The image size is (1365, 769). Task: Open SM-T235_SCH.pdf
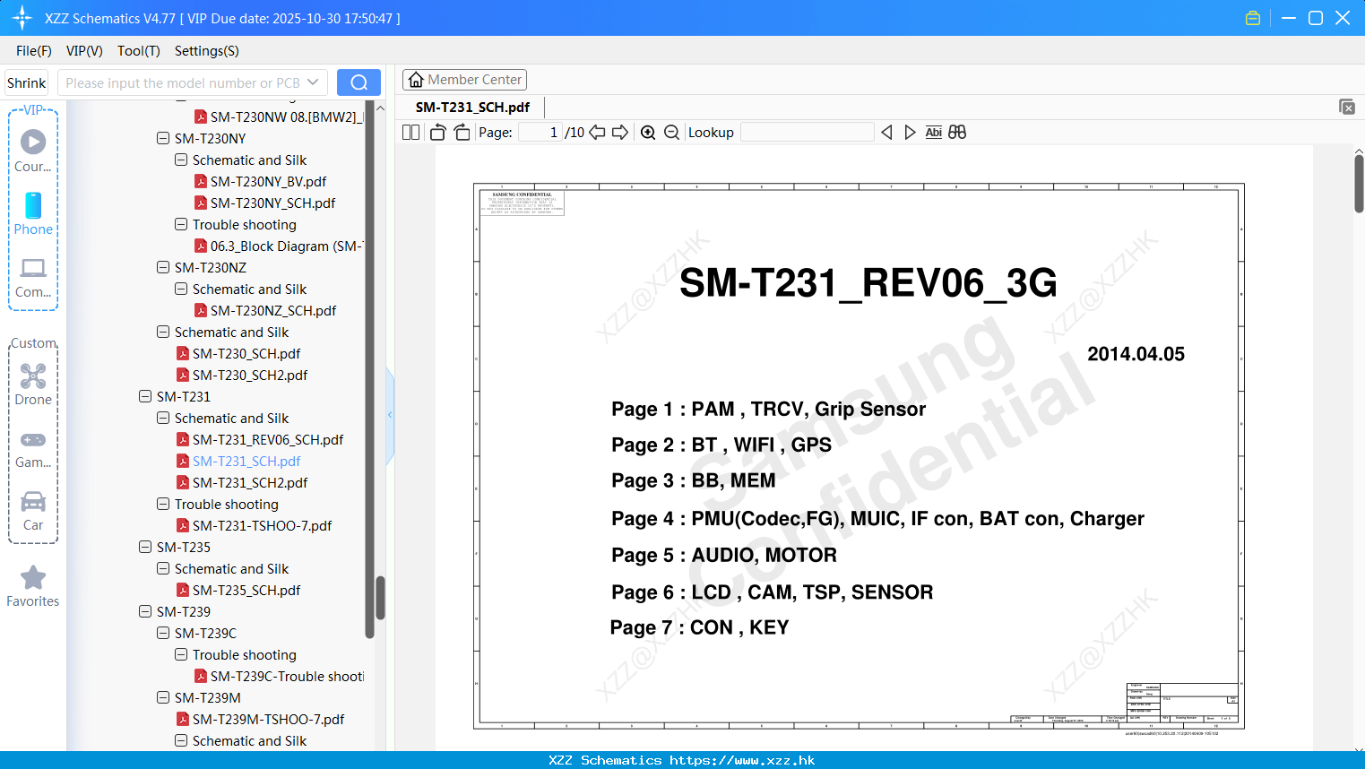pyautogui.click(x=246, y=590)
